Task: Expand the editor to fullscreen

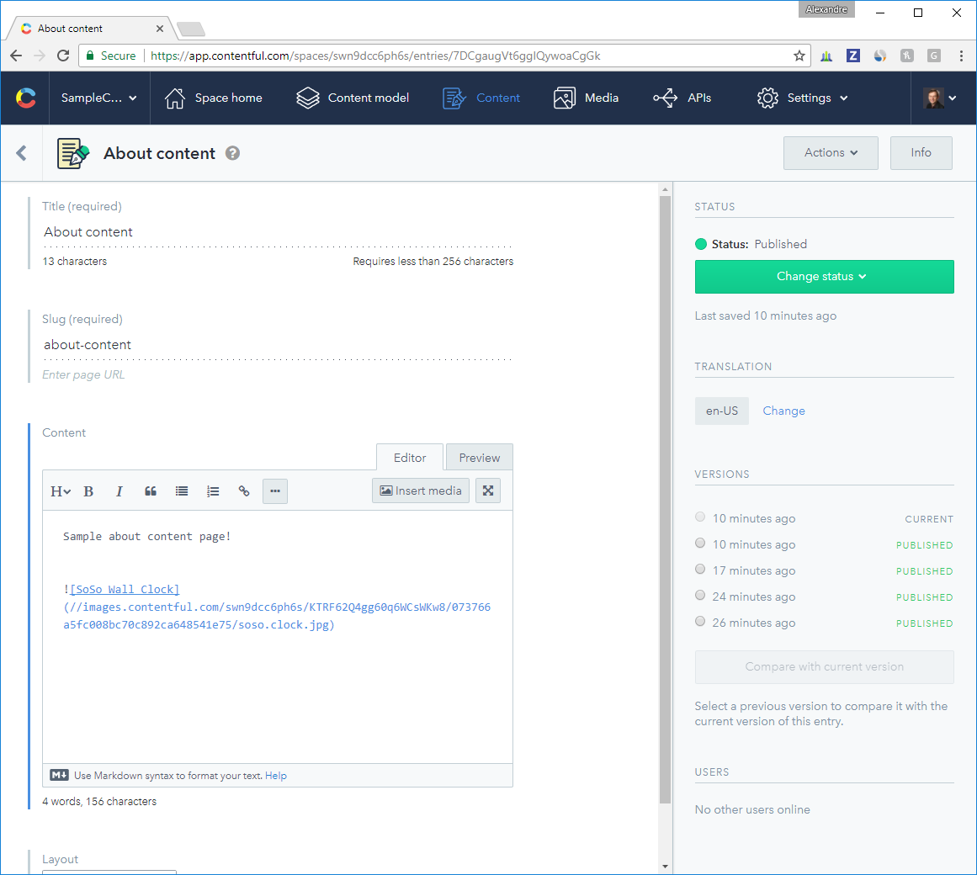Action: coord(488,490)
